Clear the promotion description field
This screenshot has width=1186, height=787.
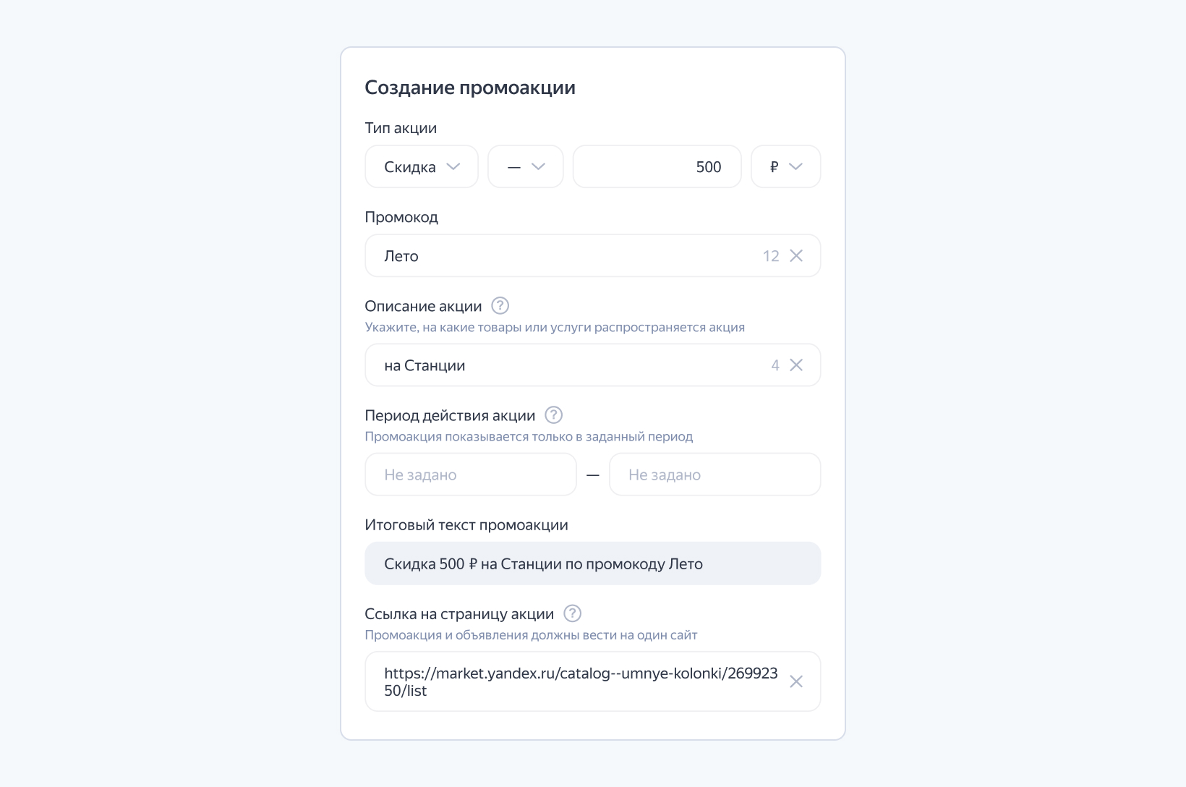coord(796,365)
